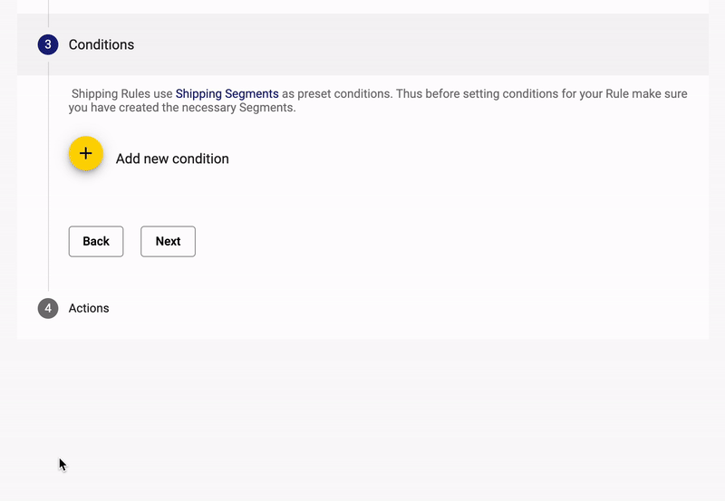Image resolution: width=725 pixels, height=501 pixels.
Task: Go to the Next step
Action: pyautogui.click(x=168, y=241)
